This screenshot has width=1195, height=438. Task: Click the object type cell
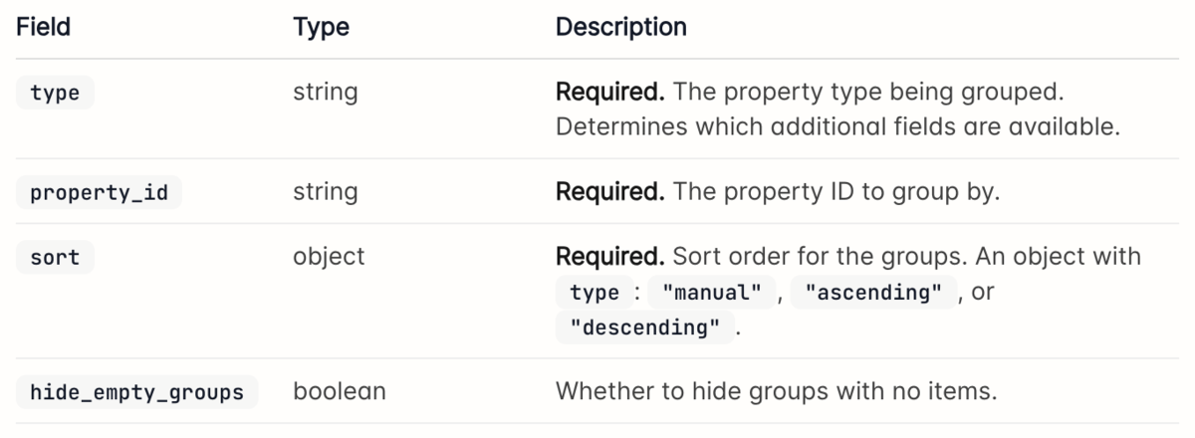coord(329,257)
